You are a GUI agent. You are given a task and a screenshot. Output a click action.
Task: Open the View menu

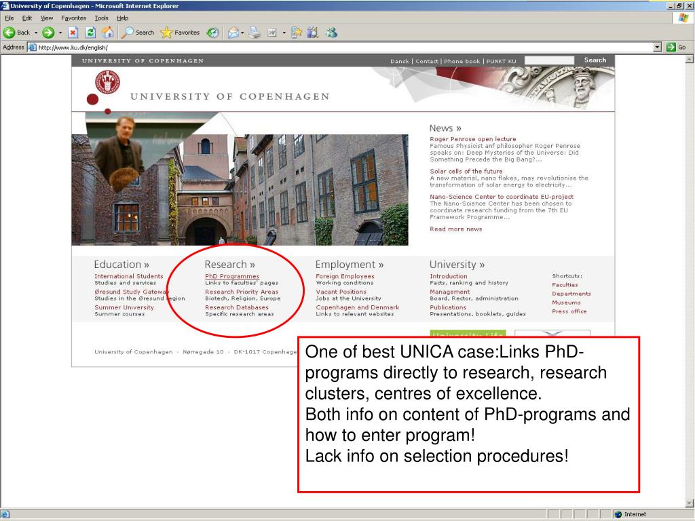pyautogui.click(x=47, y=18)
